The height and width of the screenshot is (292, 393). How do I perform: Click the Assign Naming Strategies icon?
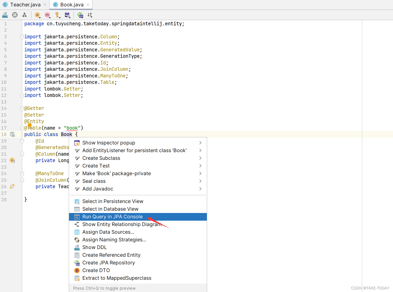(77, 240)
